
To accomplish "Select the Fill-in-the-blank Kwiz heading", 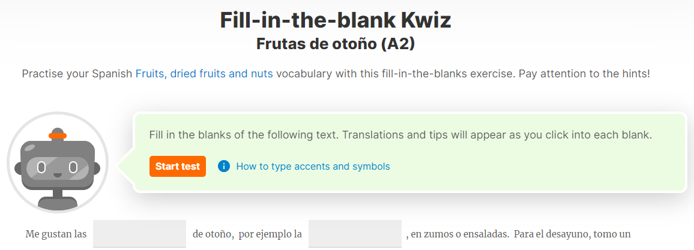I will (x=336, y=20).
